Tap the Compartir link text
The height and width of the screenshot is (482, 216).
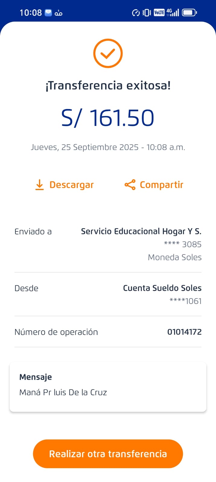pyautogui.click(x=161, y=185)
